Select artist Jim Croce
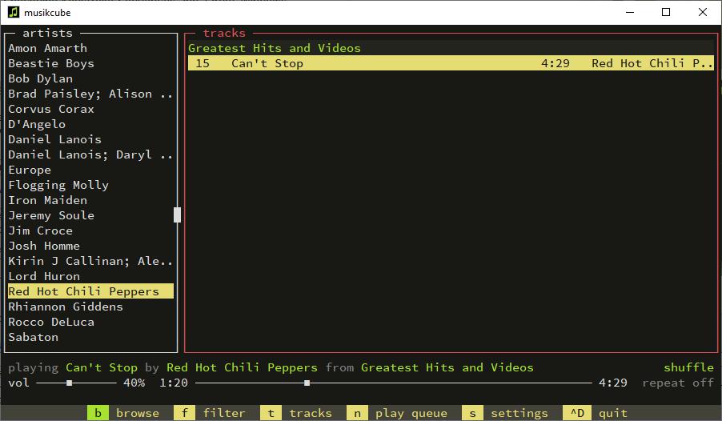Screen dimensions: 722x421 (x=90, y=231)
